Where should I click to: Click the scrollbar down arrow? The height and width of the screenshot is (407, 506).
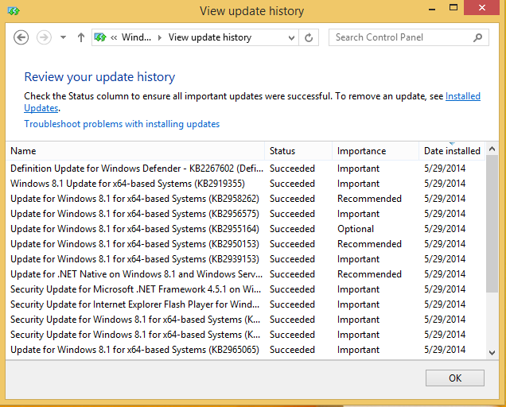coord(492,353)
